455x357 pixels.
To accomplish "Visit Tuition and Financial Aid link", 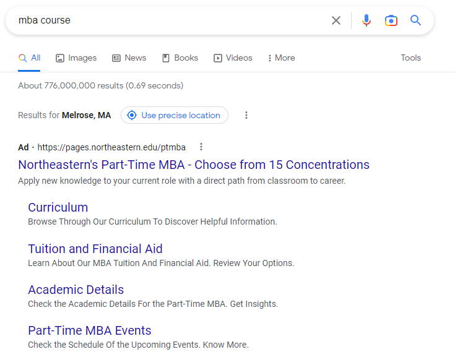I will 95,249.
